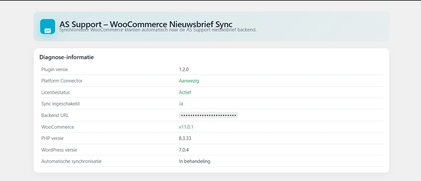Viewport: 421px width, 181px height.
Task: Select the Licentiestatus label
Action: coord(55,92)
